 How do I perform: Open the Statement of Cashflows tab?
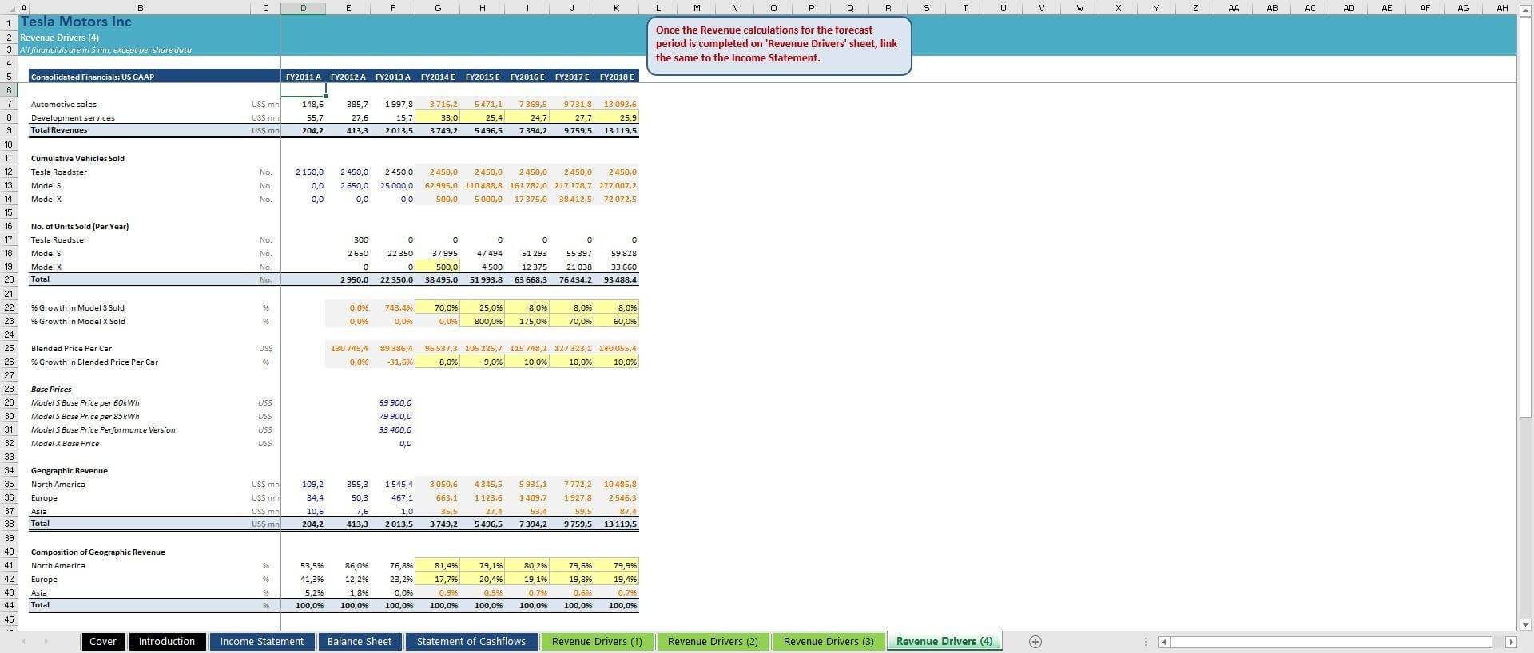pos(471,642)
